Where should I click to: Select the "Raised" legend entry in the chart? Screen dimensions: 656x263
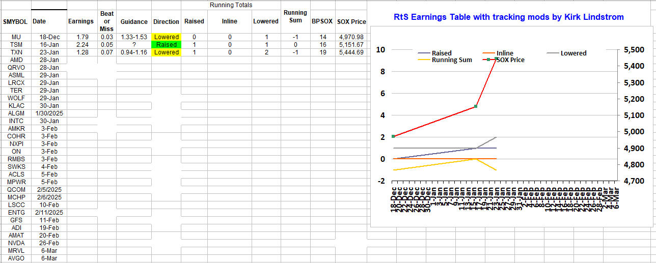pos(441,53)
